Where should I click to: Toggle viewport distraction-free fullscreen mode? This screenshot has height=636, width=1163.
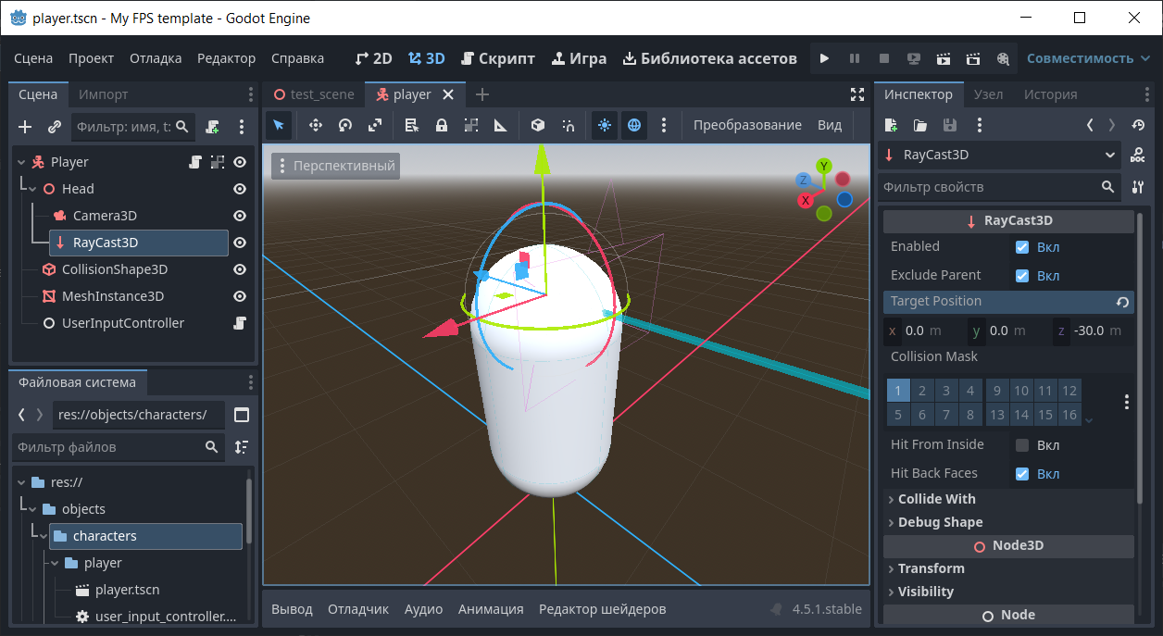[857, 94]
